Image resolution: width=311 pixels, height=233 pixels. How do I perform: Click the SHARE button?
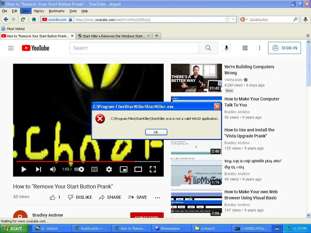coord(110,197)
